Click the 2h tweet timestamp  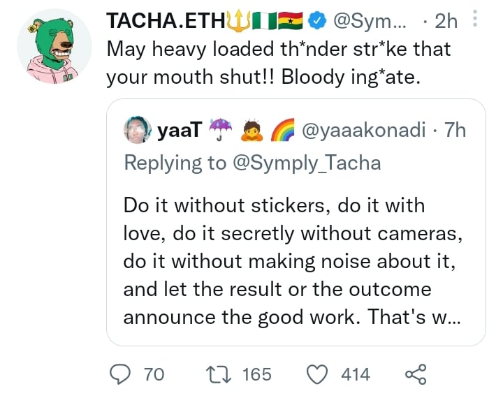(x=445, y=23)
